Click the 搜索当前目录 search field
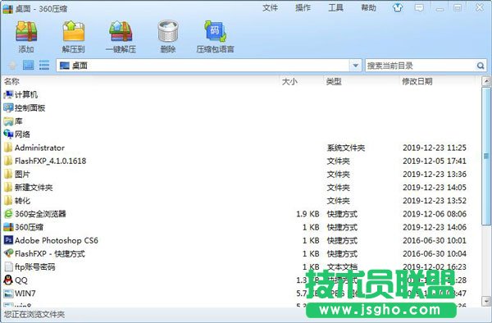This screenshot has width=492, height=323. tap(421, 66)
